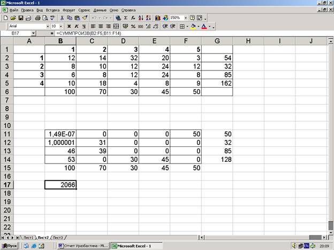This screenshot has height=250, width=334.
Task: Go to the first sheet navigation arrow
Action: pos(3,238)
